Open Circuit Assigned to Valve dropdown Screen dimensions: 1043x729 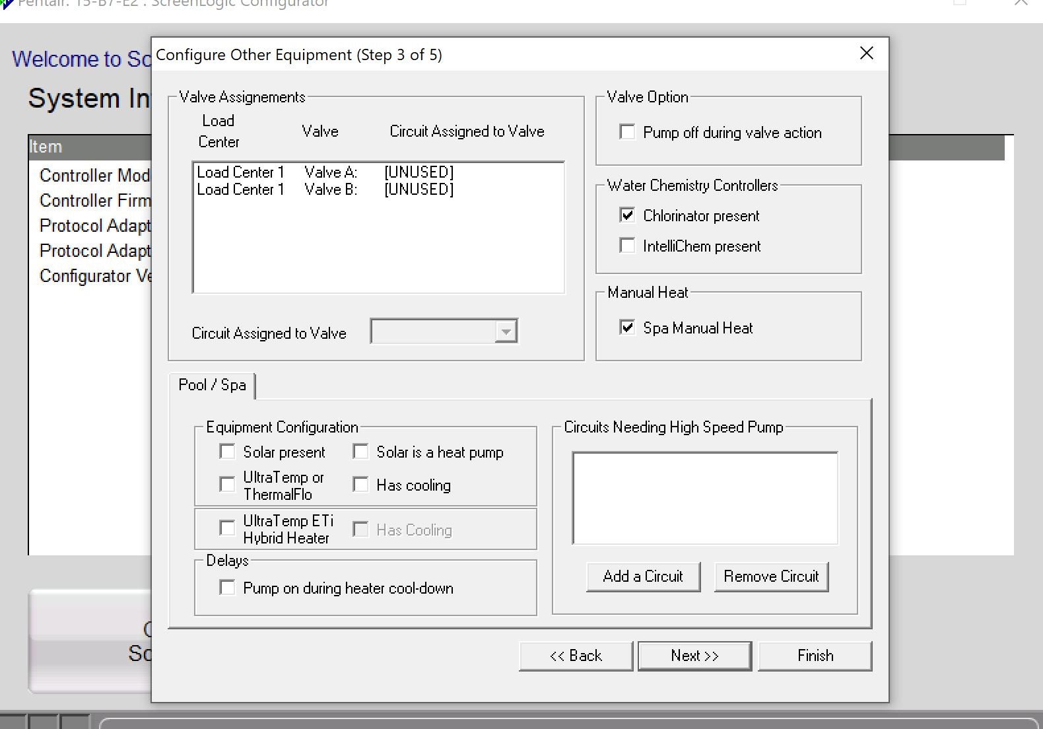pos(506,331)
